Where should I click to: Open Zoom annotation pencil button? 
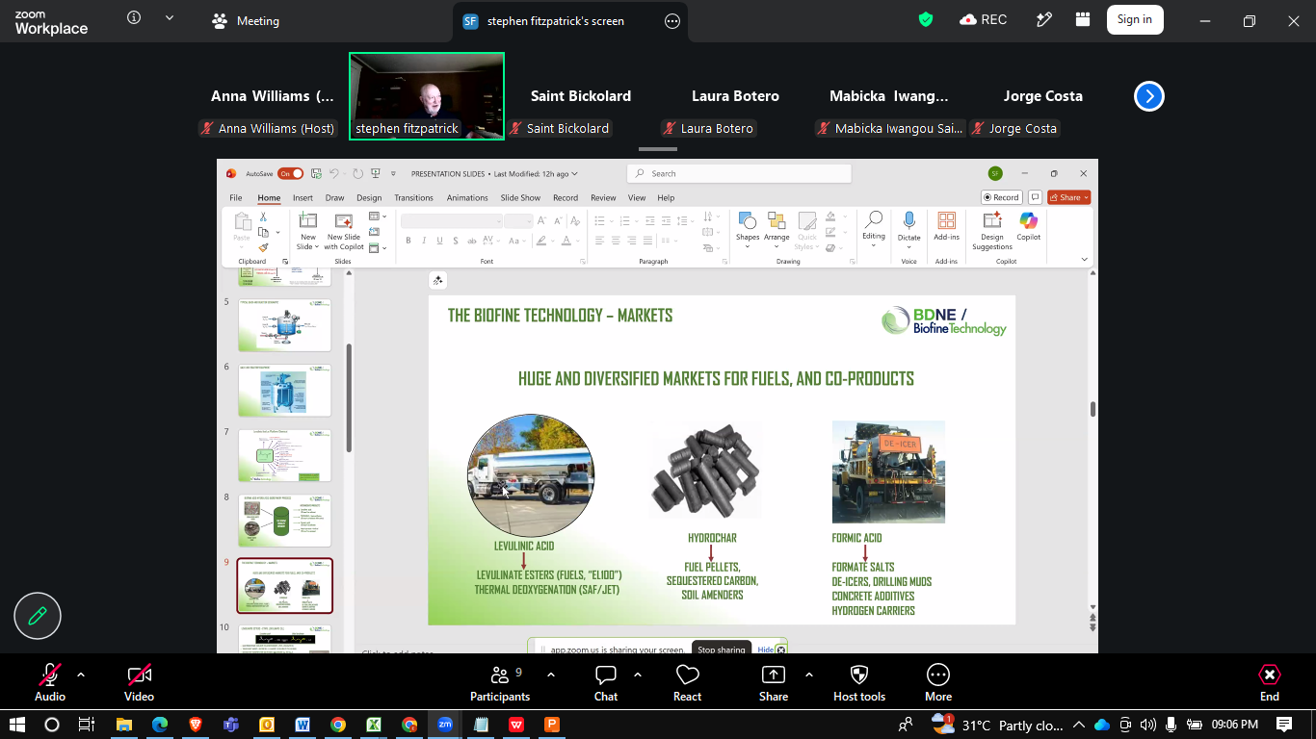pos(38,616)
